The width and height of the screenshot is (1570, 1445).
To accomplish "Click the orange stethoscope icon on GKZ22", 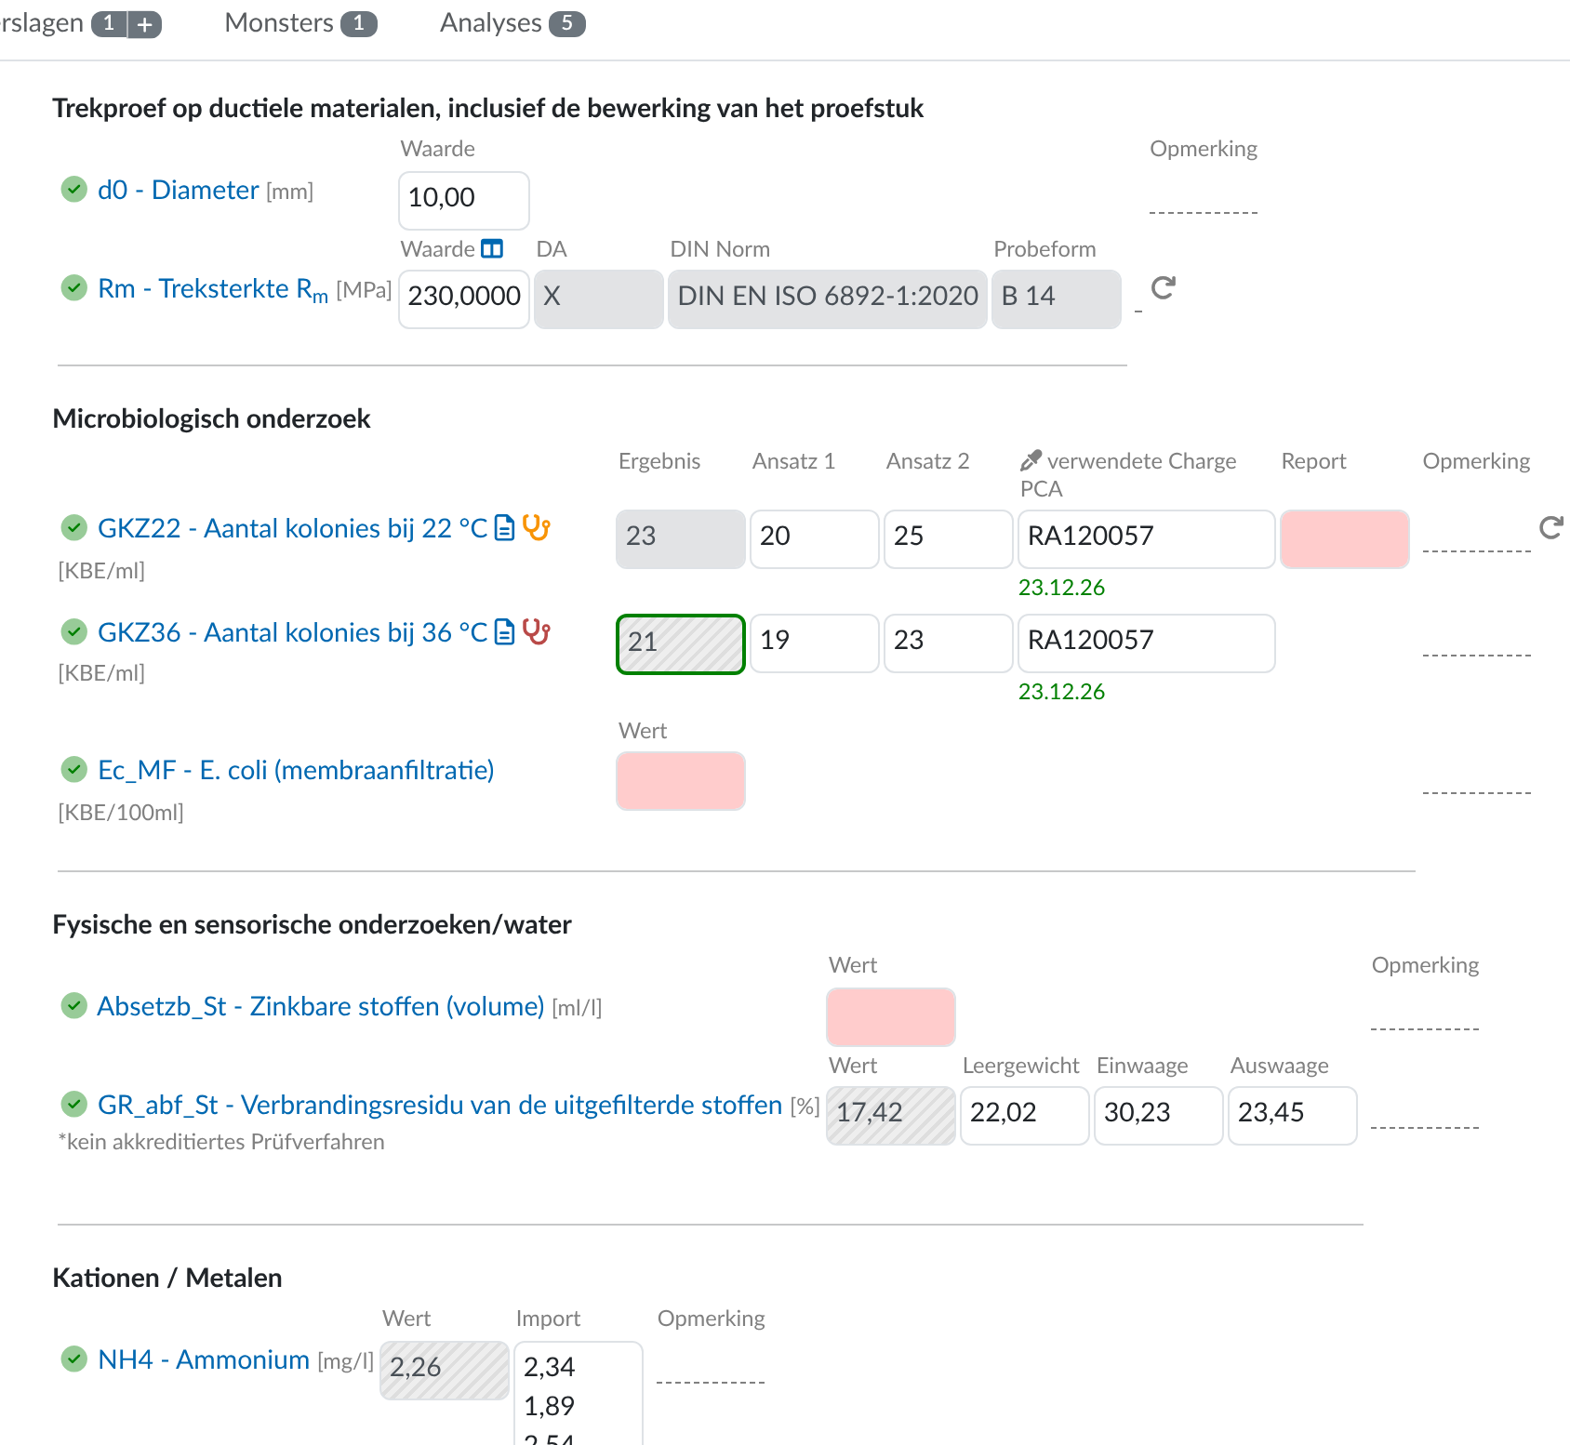I will (x=537, y=527).
